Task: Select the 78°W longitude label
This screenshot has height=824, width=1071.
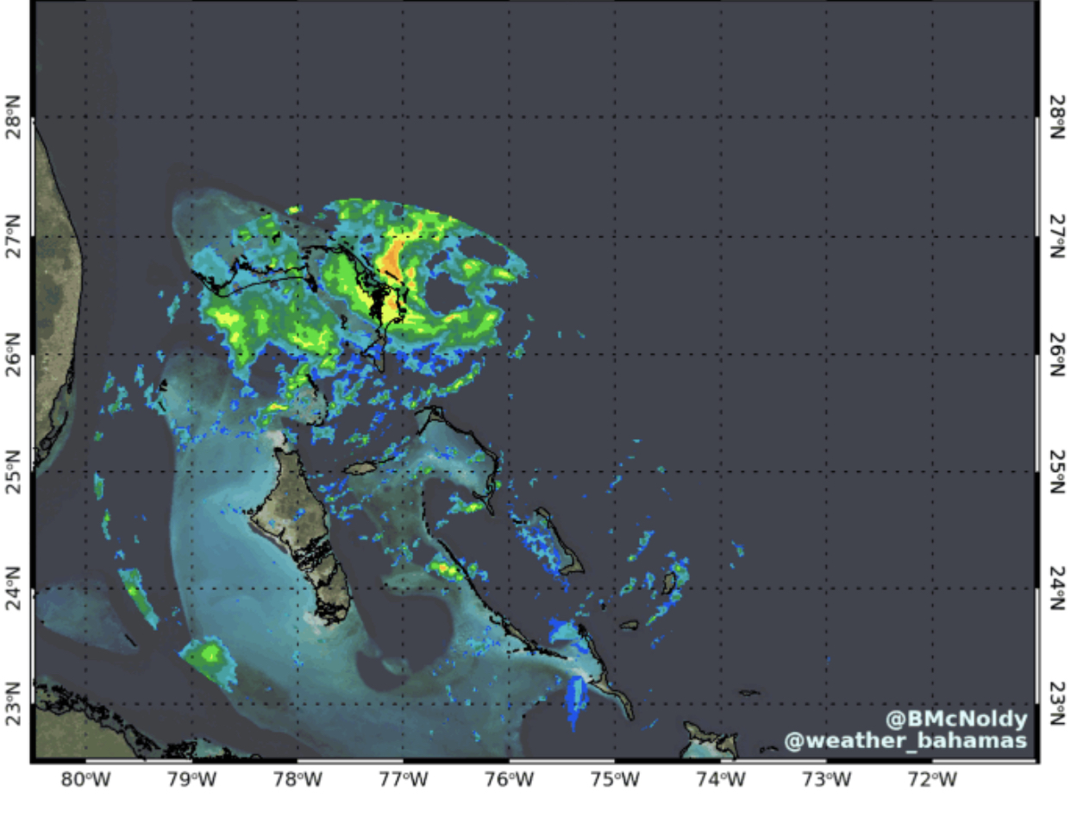Action: (x=297, y=780)
